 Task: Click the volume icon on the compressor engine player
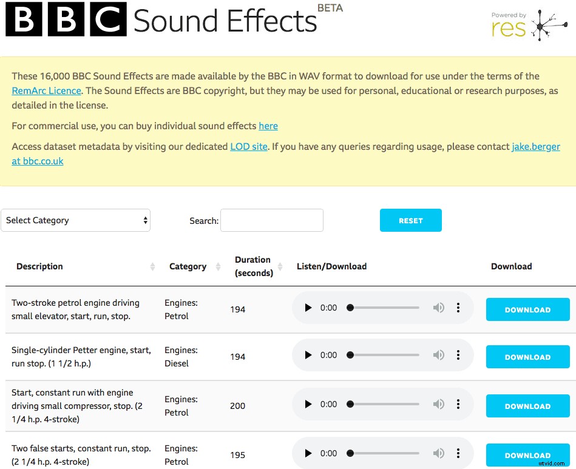(x=439, y=404)
